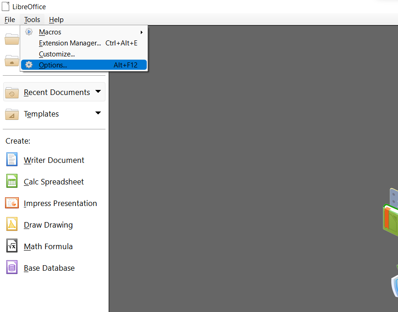Click the Base Database icon
This screenshot has height=312, width=398.
coord(12,267)
